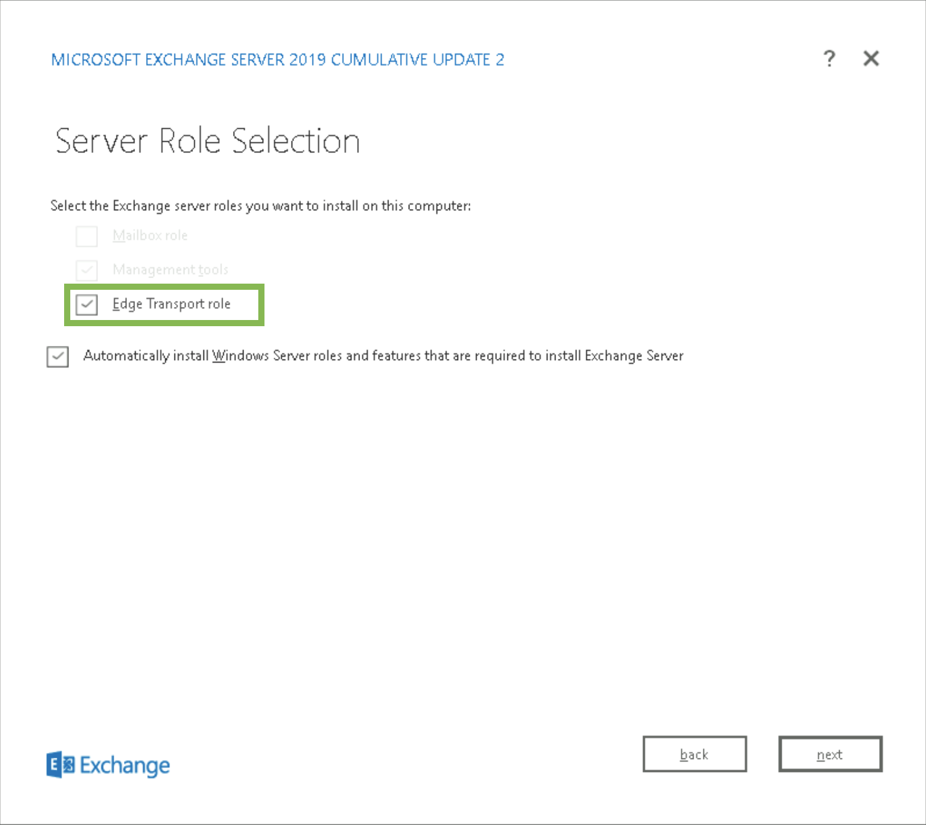Viewport: 926px width, 825px height.
Task: Check the Mailbox role checkbox
Action: (86, 236)
